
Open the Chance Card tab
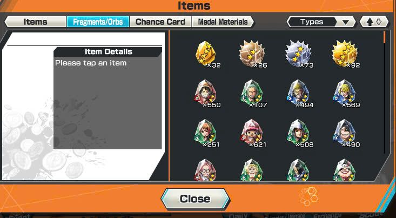[160, 22]
